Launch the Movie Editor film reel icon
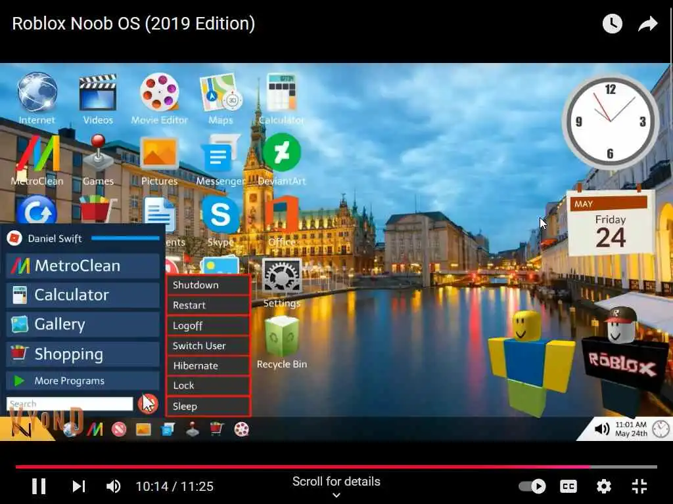 159,93
